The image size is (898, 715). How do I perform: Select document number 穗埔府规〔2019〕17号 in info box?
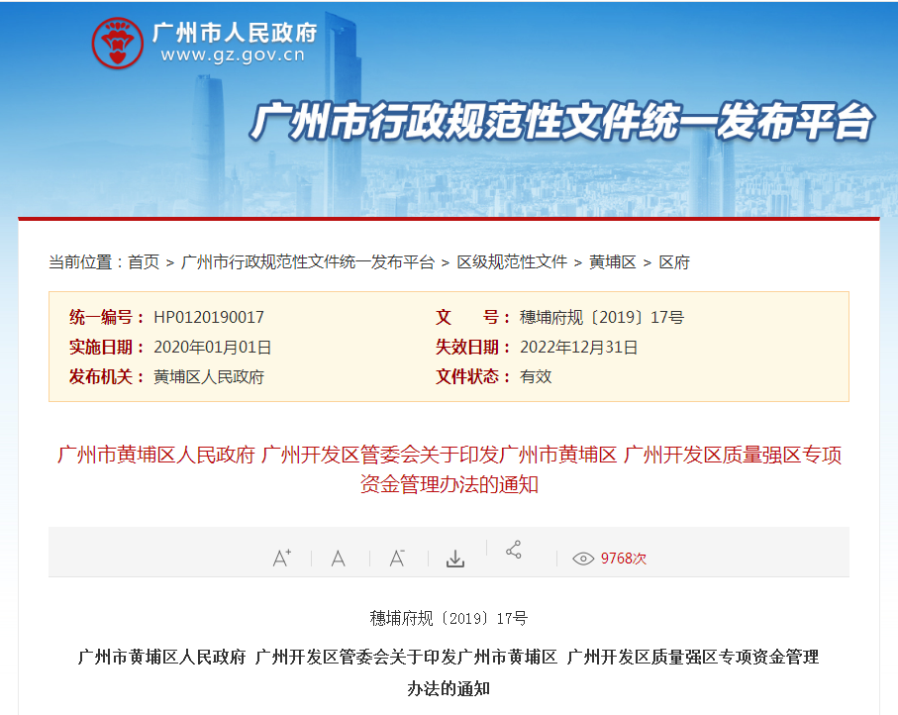[x=602, y=318]
